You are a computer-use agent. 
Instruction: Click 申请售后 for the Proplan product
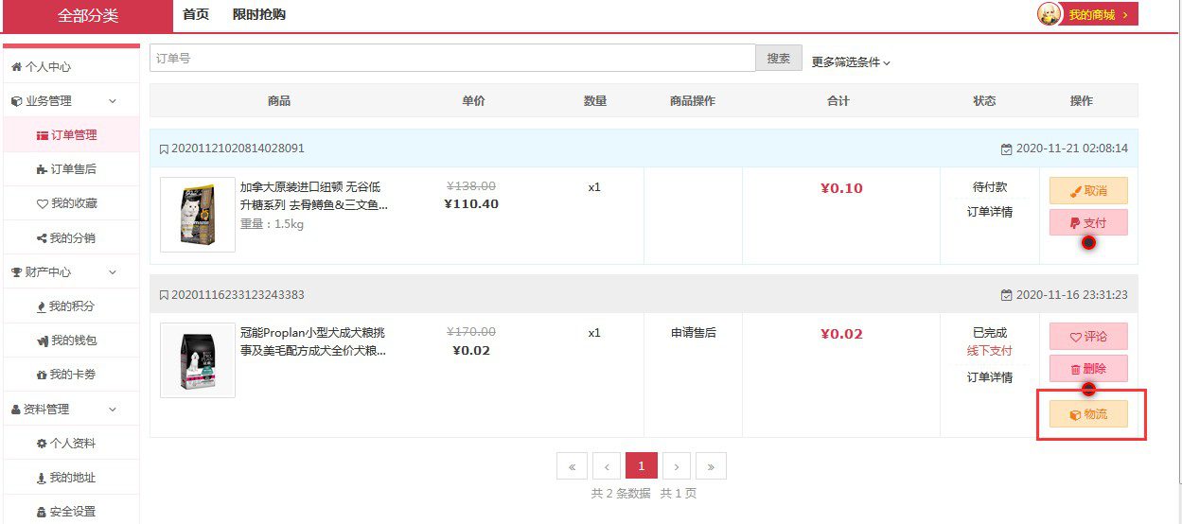693,333
